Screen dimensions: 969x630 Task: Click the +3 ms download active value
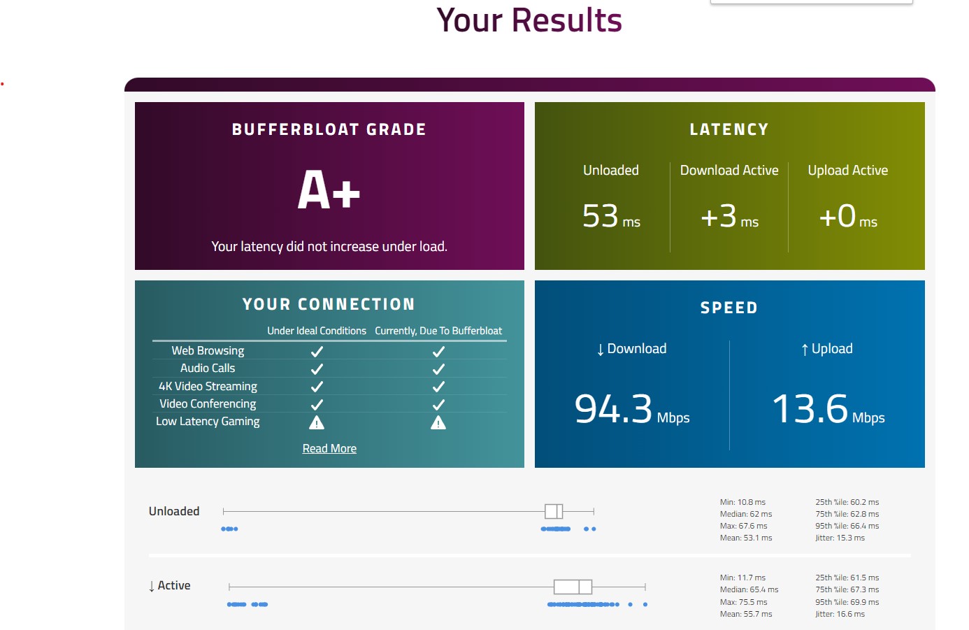click(729, 216)
